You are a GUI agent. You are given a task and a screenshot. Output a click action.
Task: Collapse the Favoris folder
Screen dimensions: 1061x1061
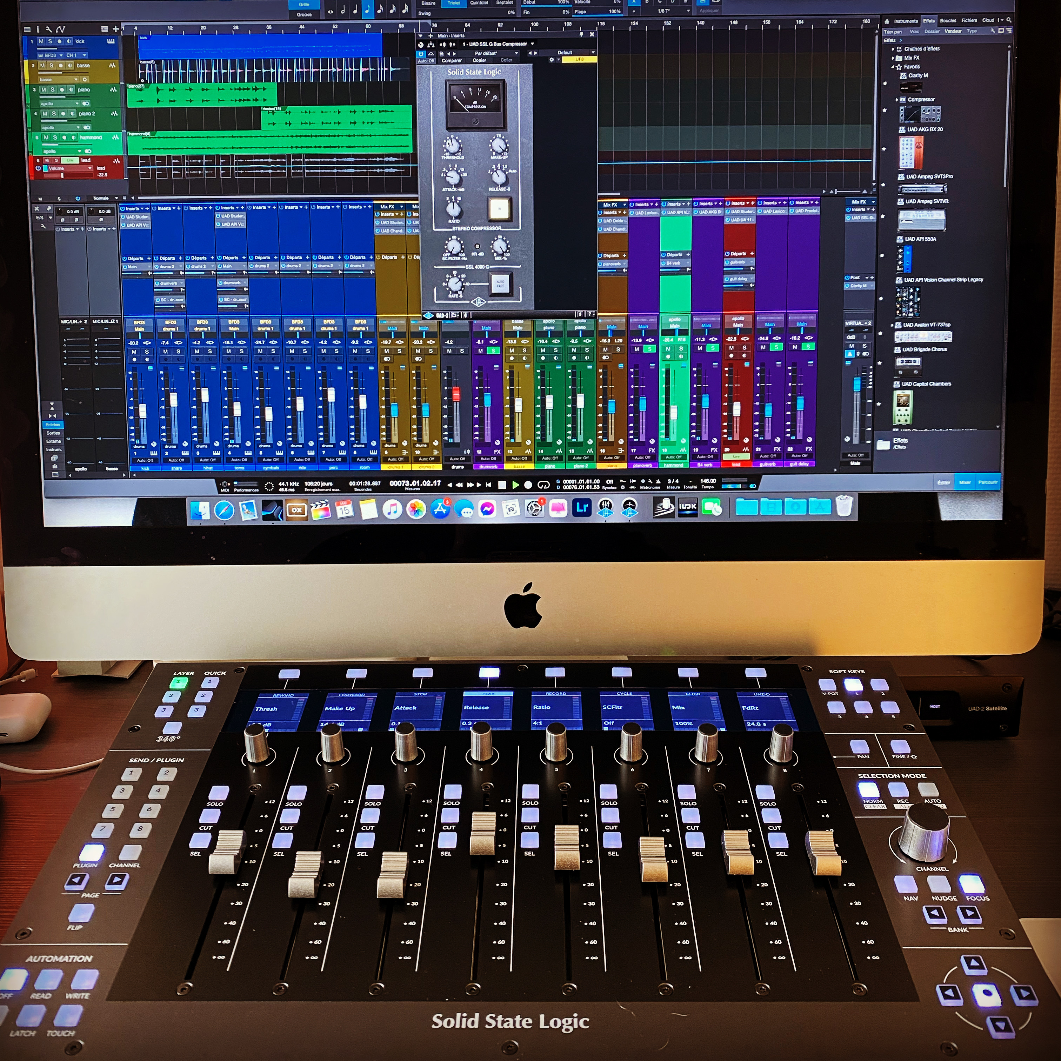(x=893, y=67)
